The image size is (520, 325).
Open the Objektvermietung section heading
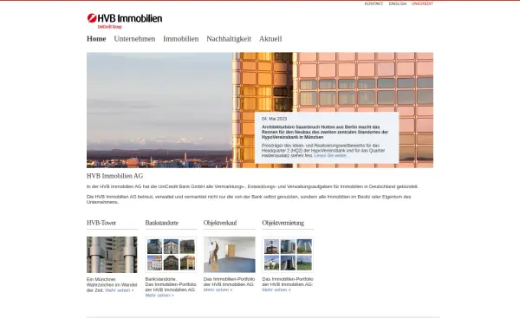point(283,223)
